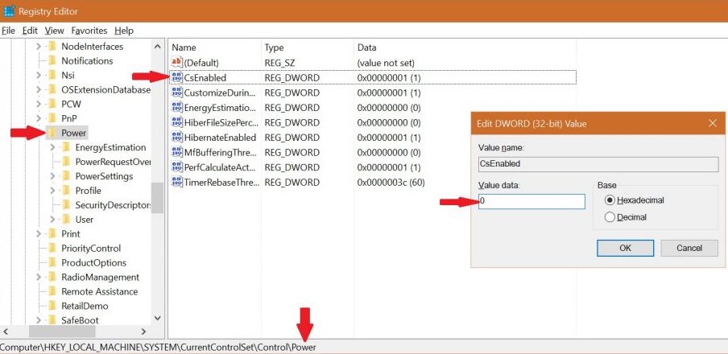Expand the Nsi key
The image size is (728, 354).
(39, 75)
